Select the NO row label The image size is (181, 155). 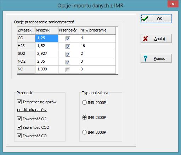pos(26,69)
